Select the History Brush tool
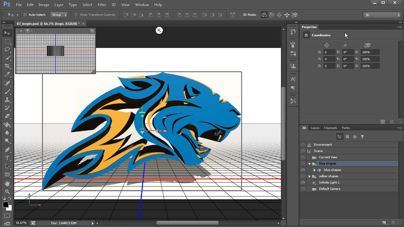The height and width of the screenshot is (227, 404). [7, 108]
